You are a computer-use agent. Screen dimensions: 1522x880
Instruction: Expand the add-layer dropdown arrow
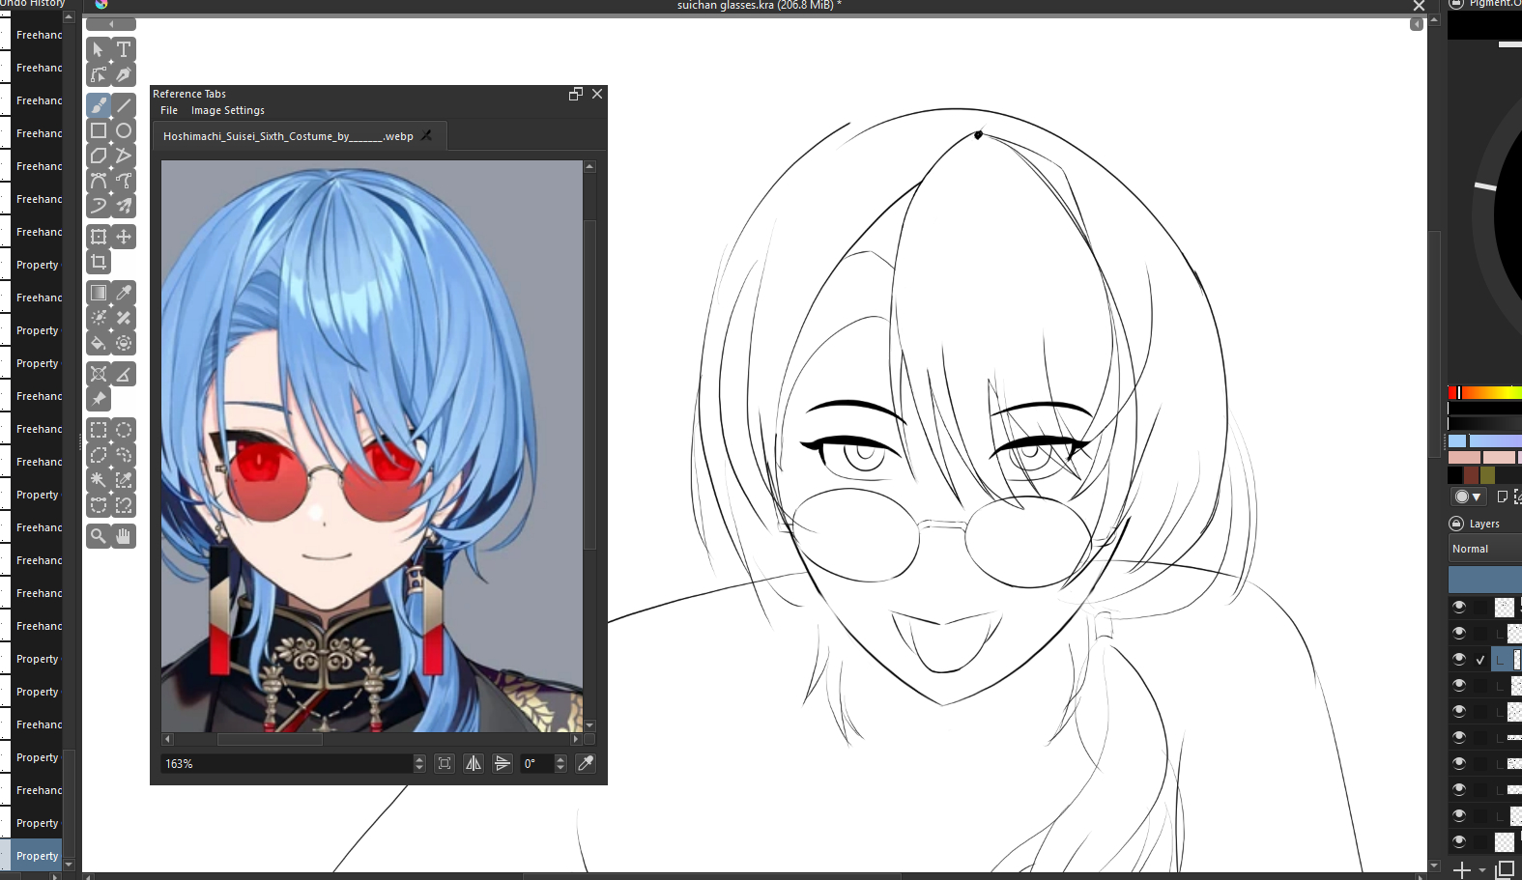click(x=1482, y=870)
